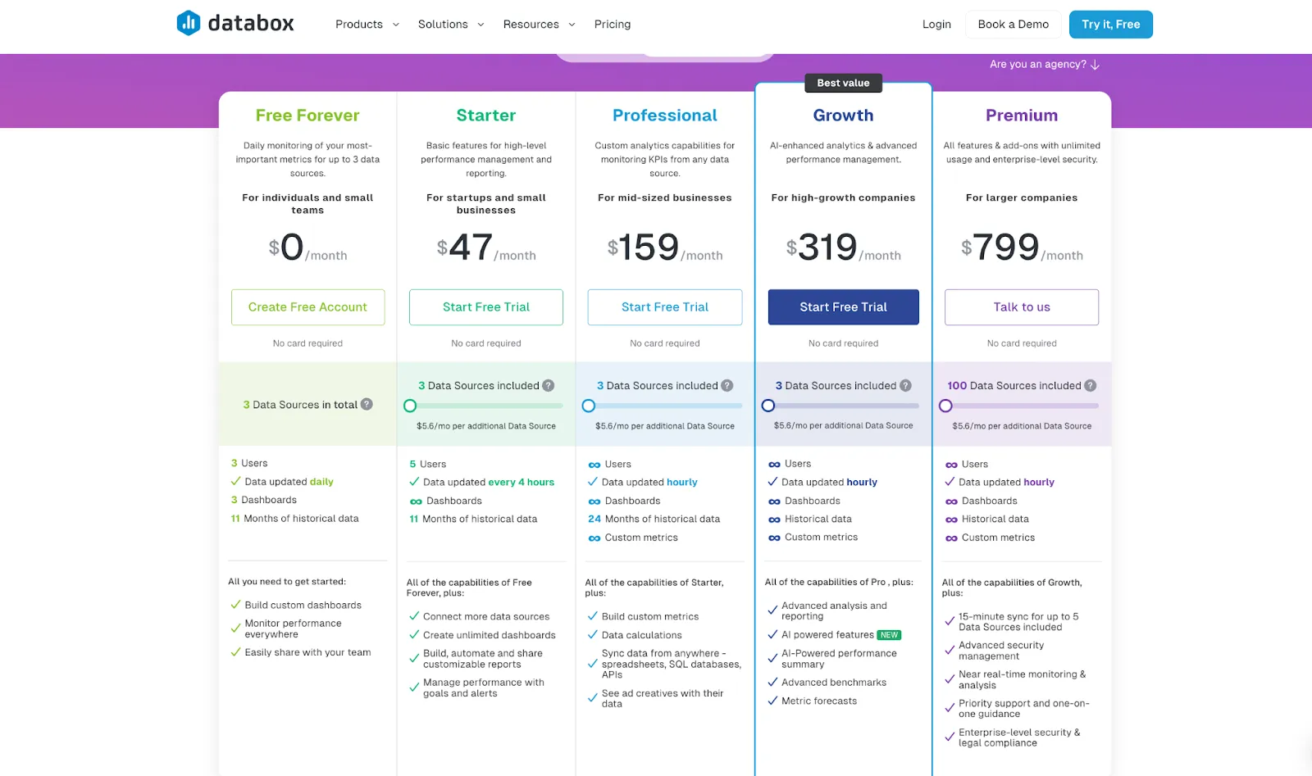Click the 'Try it, Free' button

point(1110,24)
